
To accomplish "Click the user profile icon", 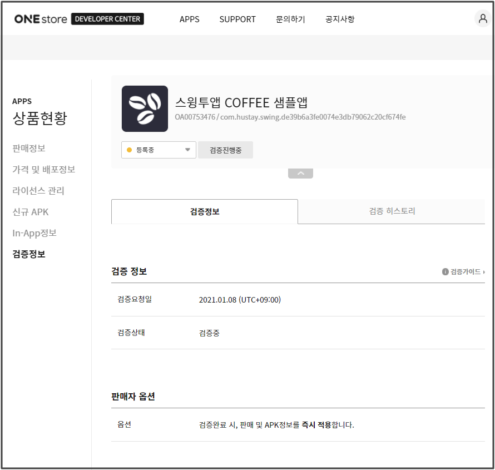I will pyautogui.click(x=482, y=18).
